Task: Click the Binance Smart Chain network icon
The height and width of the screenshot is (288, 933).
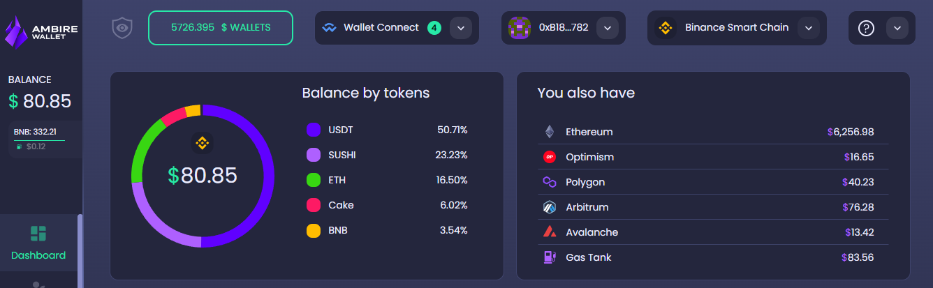Action: (665, 28)
